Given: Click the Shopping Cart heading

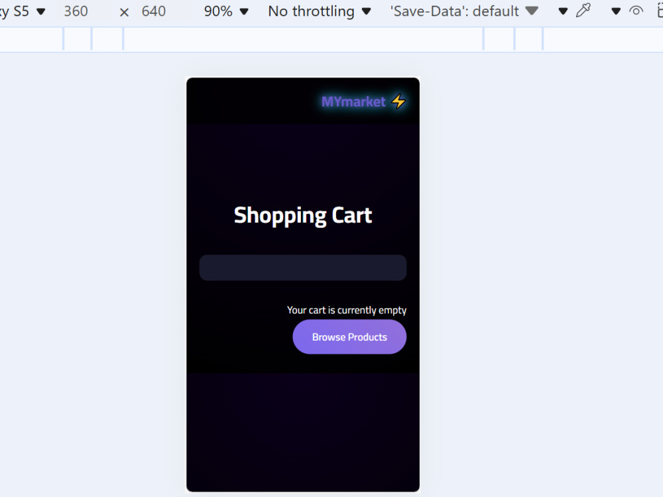Looking at the screenshot, I should (303, 215).
